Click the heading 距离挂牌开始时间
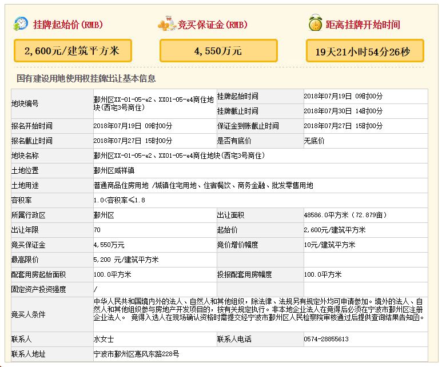442x367 pixels. 363,25
